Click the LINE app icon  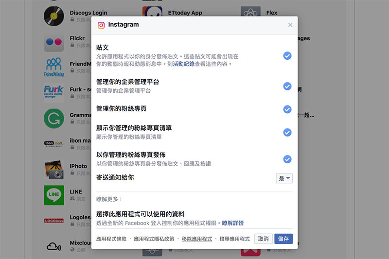click(x=53, y=195)
